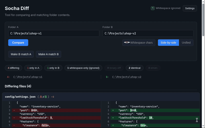205x128 pixels.
Task: Switch to Unified diff view
Action: [x=186, y=43]
